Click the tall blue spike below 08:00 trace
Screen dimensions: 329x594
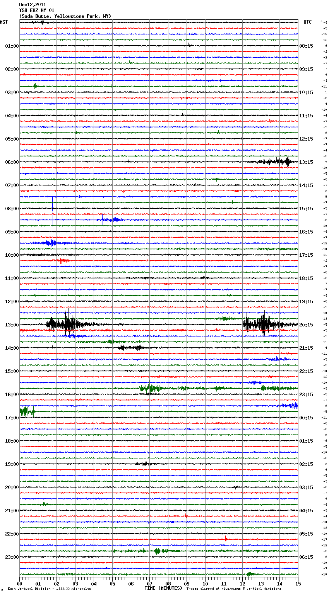pyautogui.click(x=53, y=211)
